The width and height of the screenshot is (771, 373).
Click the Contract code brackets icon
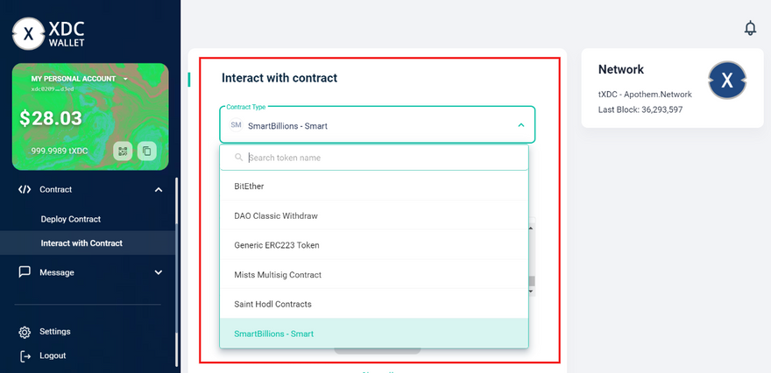click(x=25, y=189)
